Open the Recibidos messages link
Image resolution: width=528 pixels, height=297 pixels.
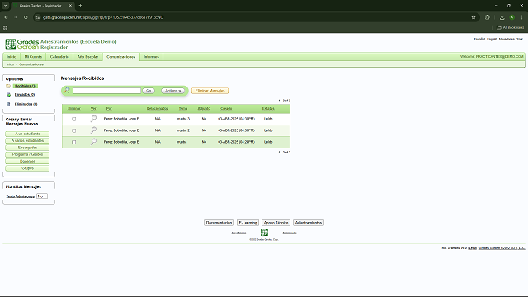pyautogui.click(x=26, y=86)
